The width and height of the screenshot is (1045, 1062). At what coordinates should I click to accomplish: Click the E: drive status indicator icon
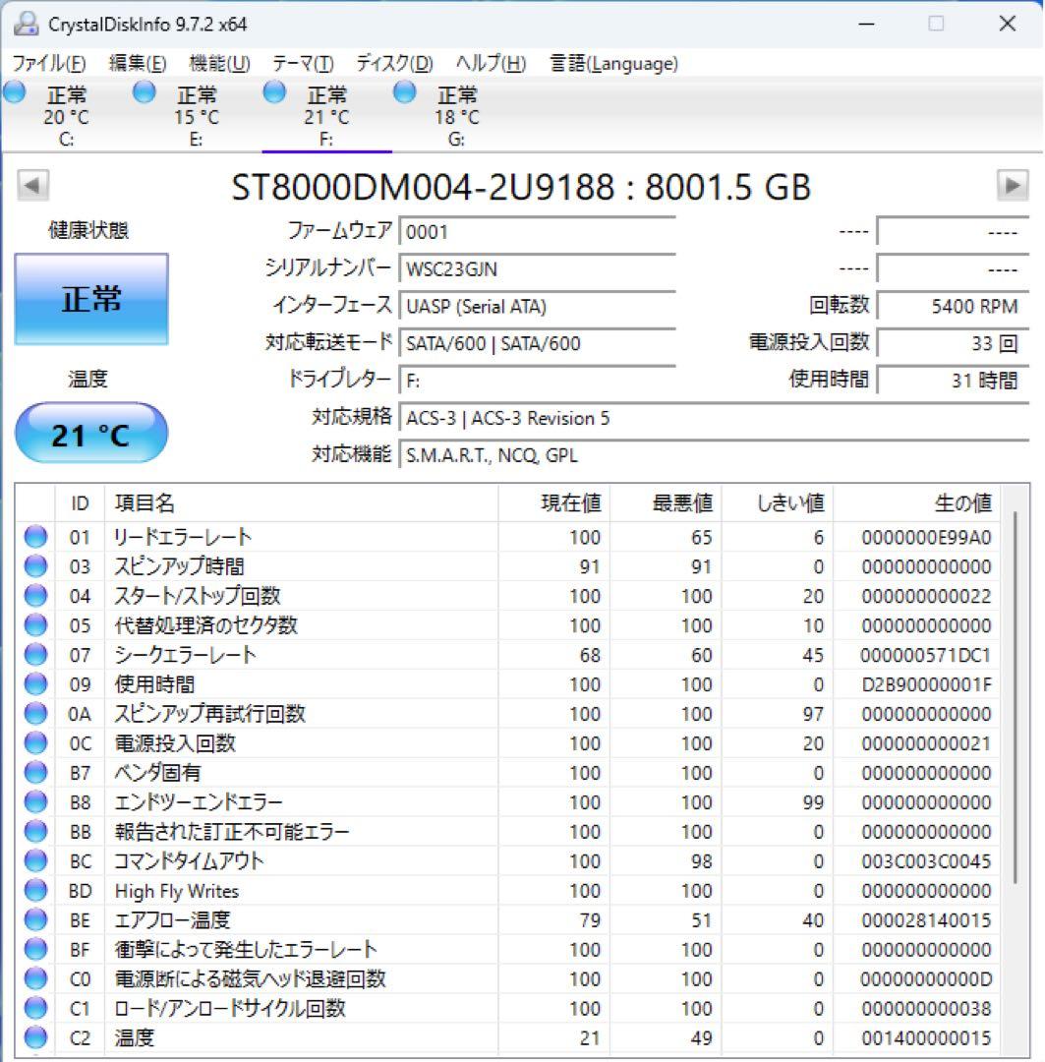tap(145, 92)
